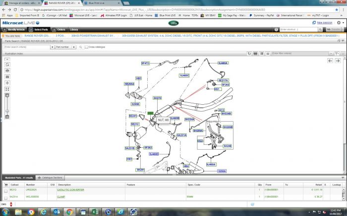
Task: Click the 5H270 callout label on the diagram
Action: (157, 98)
